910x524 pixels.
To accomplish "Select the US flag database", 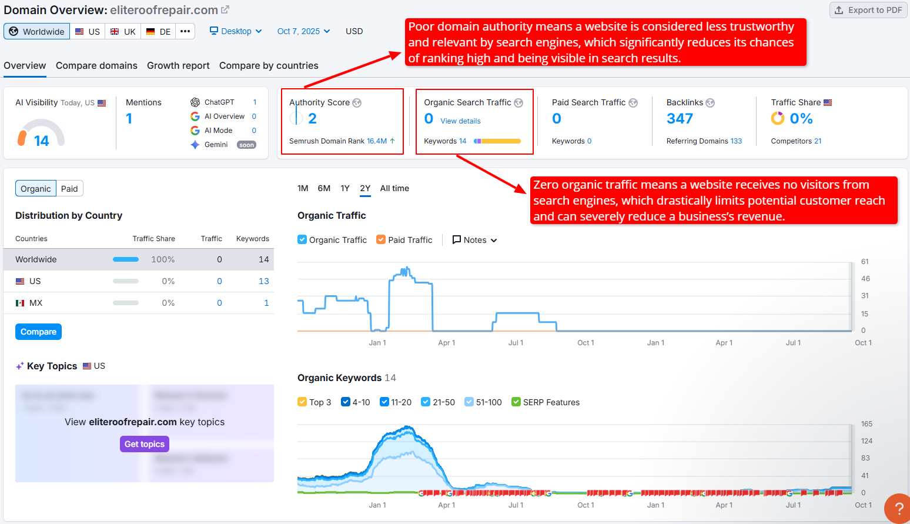I will click(x=88, y=31).
